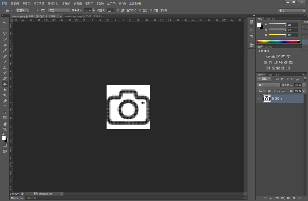The width and height of the screenshot is (308, 201).
Task: Click the 허용치 tolerance input field
Action: (x=111, y=10)
